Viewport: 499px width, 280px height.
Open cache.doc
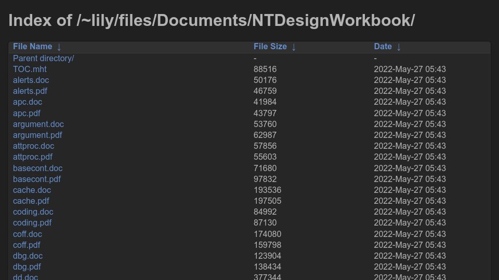pyautogui.click(x=32, y=190)
